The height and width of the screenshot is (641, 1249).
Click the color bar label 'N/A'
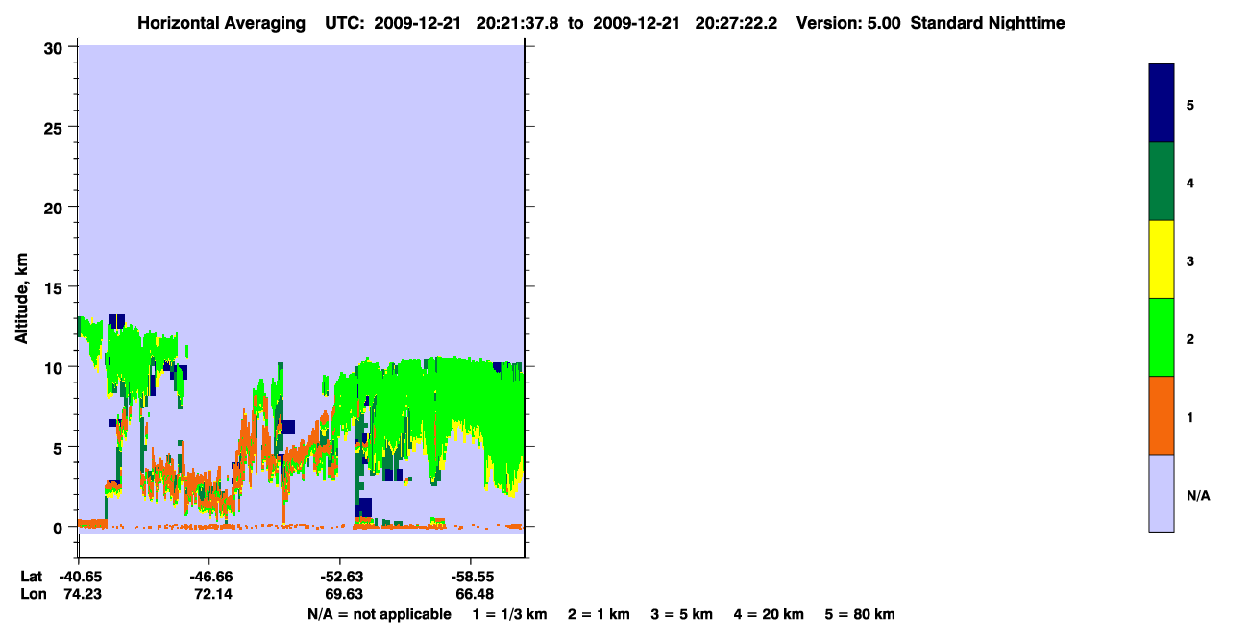[x=1198, y=495]
